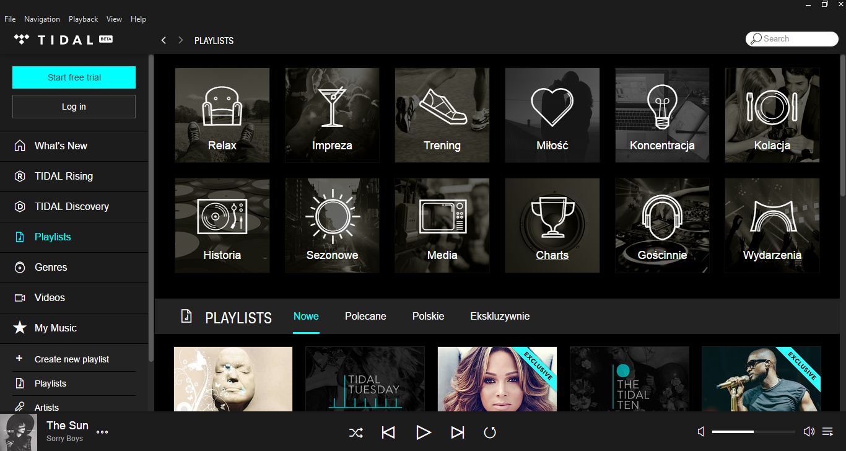Go back with the left arrow
Screen dimensions: 846x451
click(164, 40)
